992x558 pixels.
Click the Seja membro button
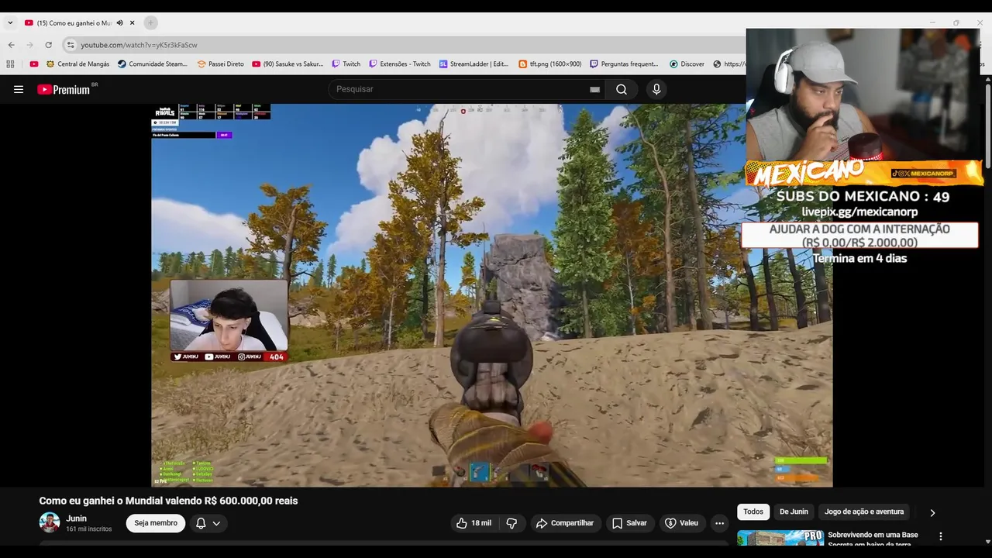(156, 523)
